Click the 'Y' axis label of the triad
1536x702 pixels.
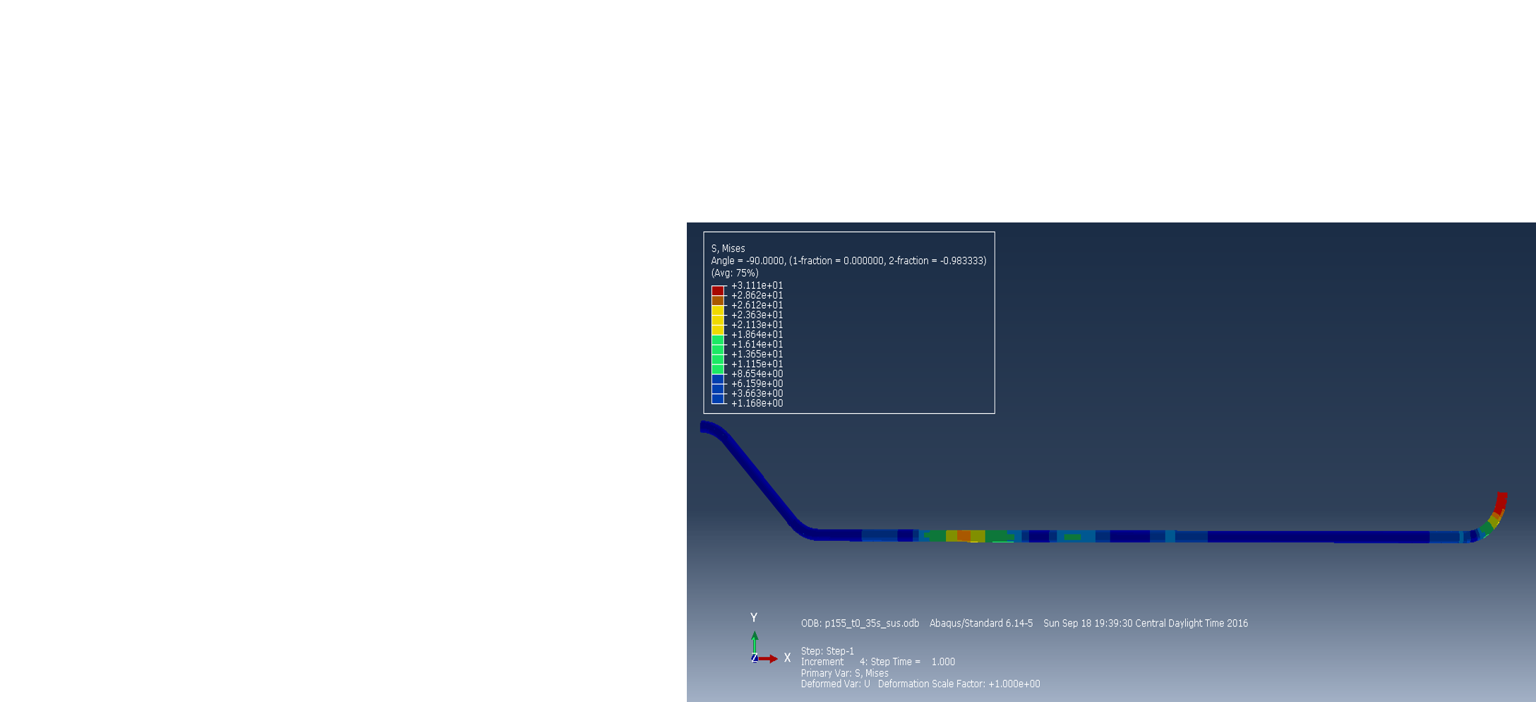coord(754,618)
